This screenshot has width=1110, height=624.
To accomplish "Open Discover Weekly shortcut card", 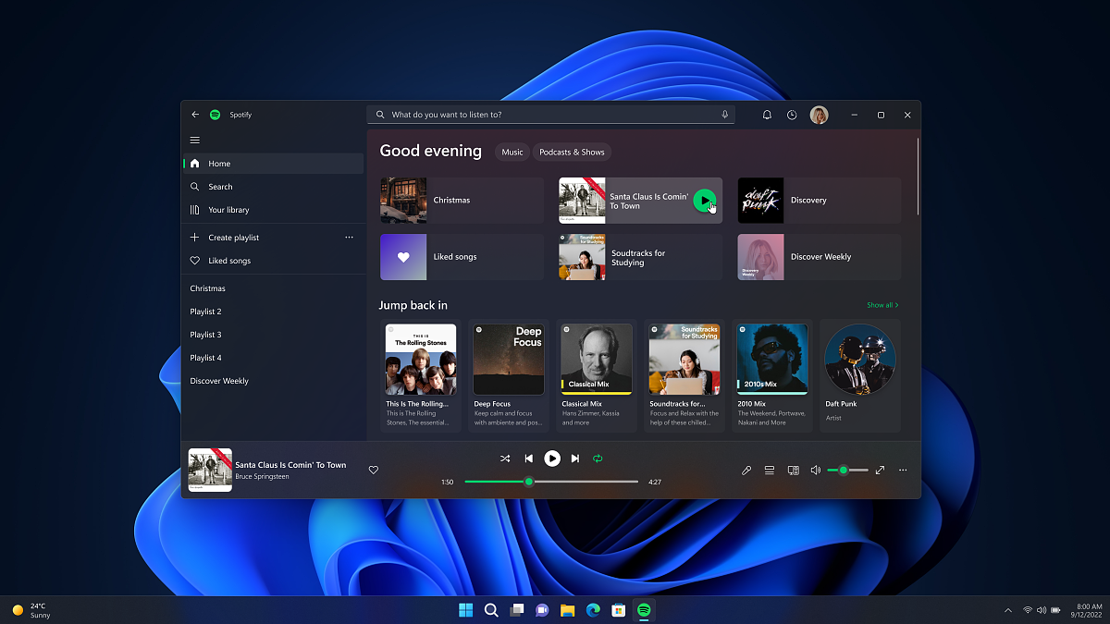I will click(819, 257).
